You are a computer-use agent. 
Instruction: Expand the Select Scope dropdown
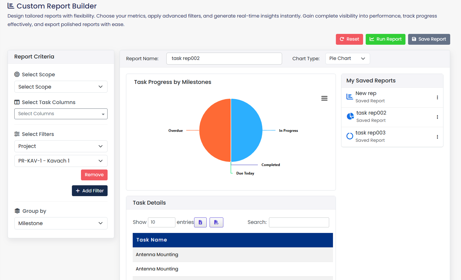pyautogui.click(x=61, y=87)
